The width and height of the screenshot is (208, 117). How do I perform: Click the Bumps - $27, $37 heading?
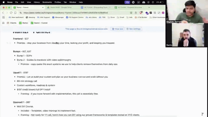[x=22, y=51]
